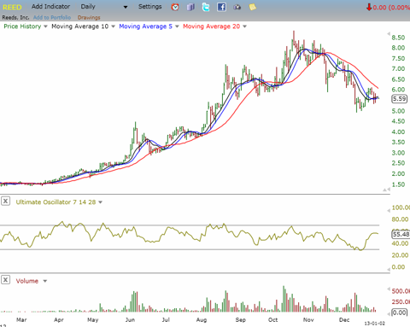The width and height of the screenshot is (410, 327).
Task: Click the 8.50 price axis label
Action: pos(398,38)
